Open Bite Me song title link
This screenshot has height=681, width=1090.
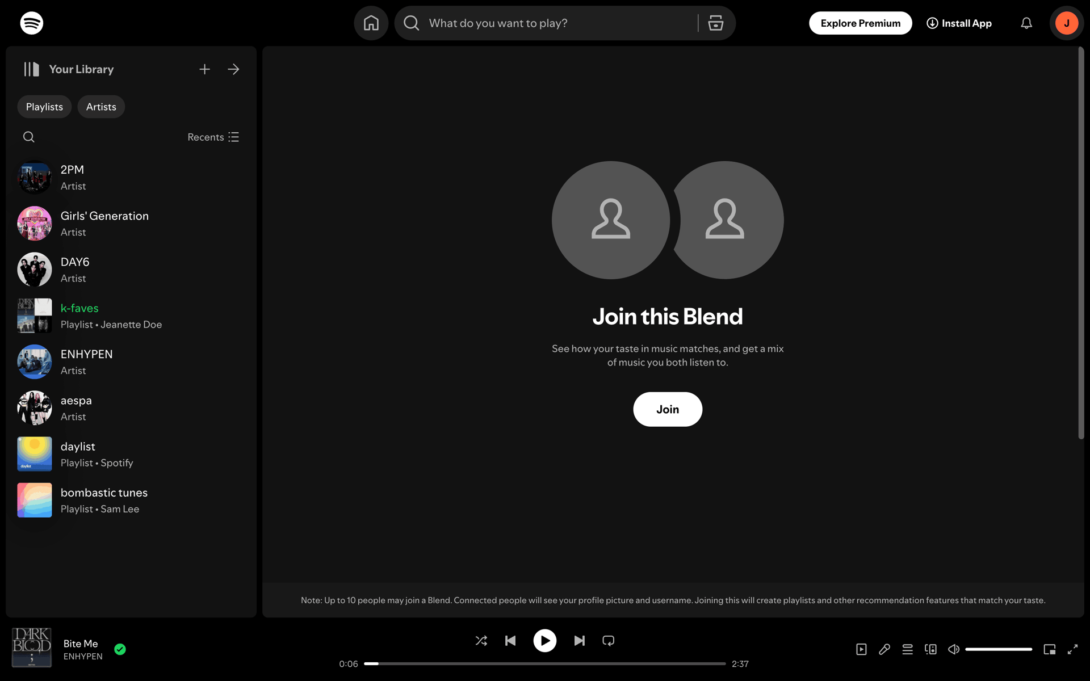(x=81, y=644)
